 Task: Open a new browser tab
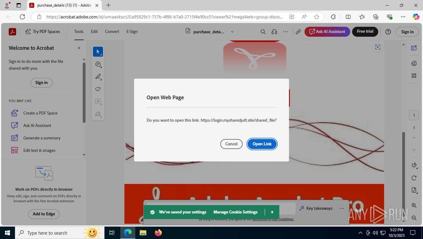click(108, 5)
